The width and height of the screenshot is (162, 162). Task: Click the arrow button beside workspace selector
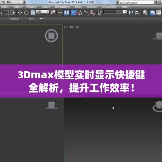coord(24,2)
